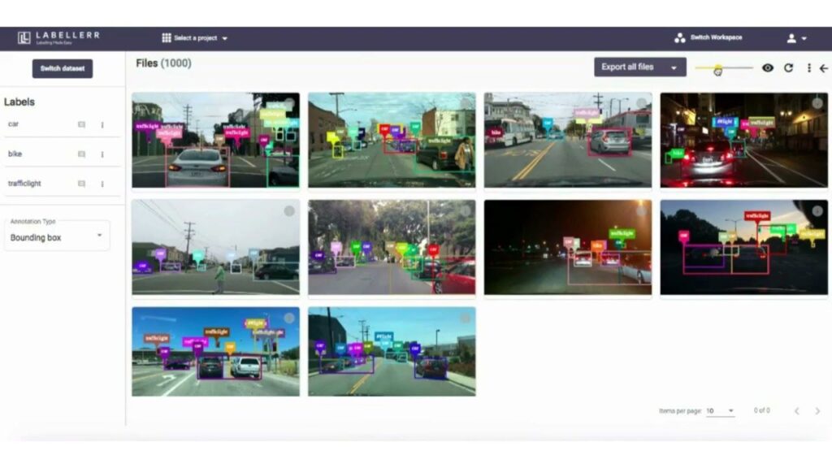The image size is (832, 468).
Task: Open options menu for the car label
Action: (102, 124)
